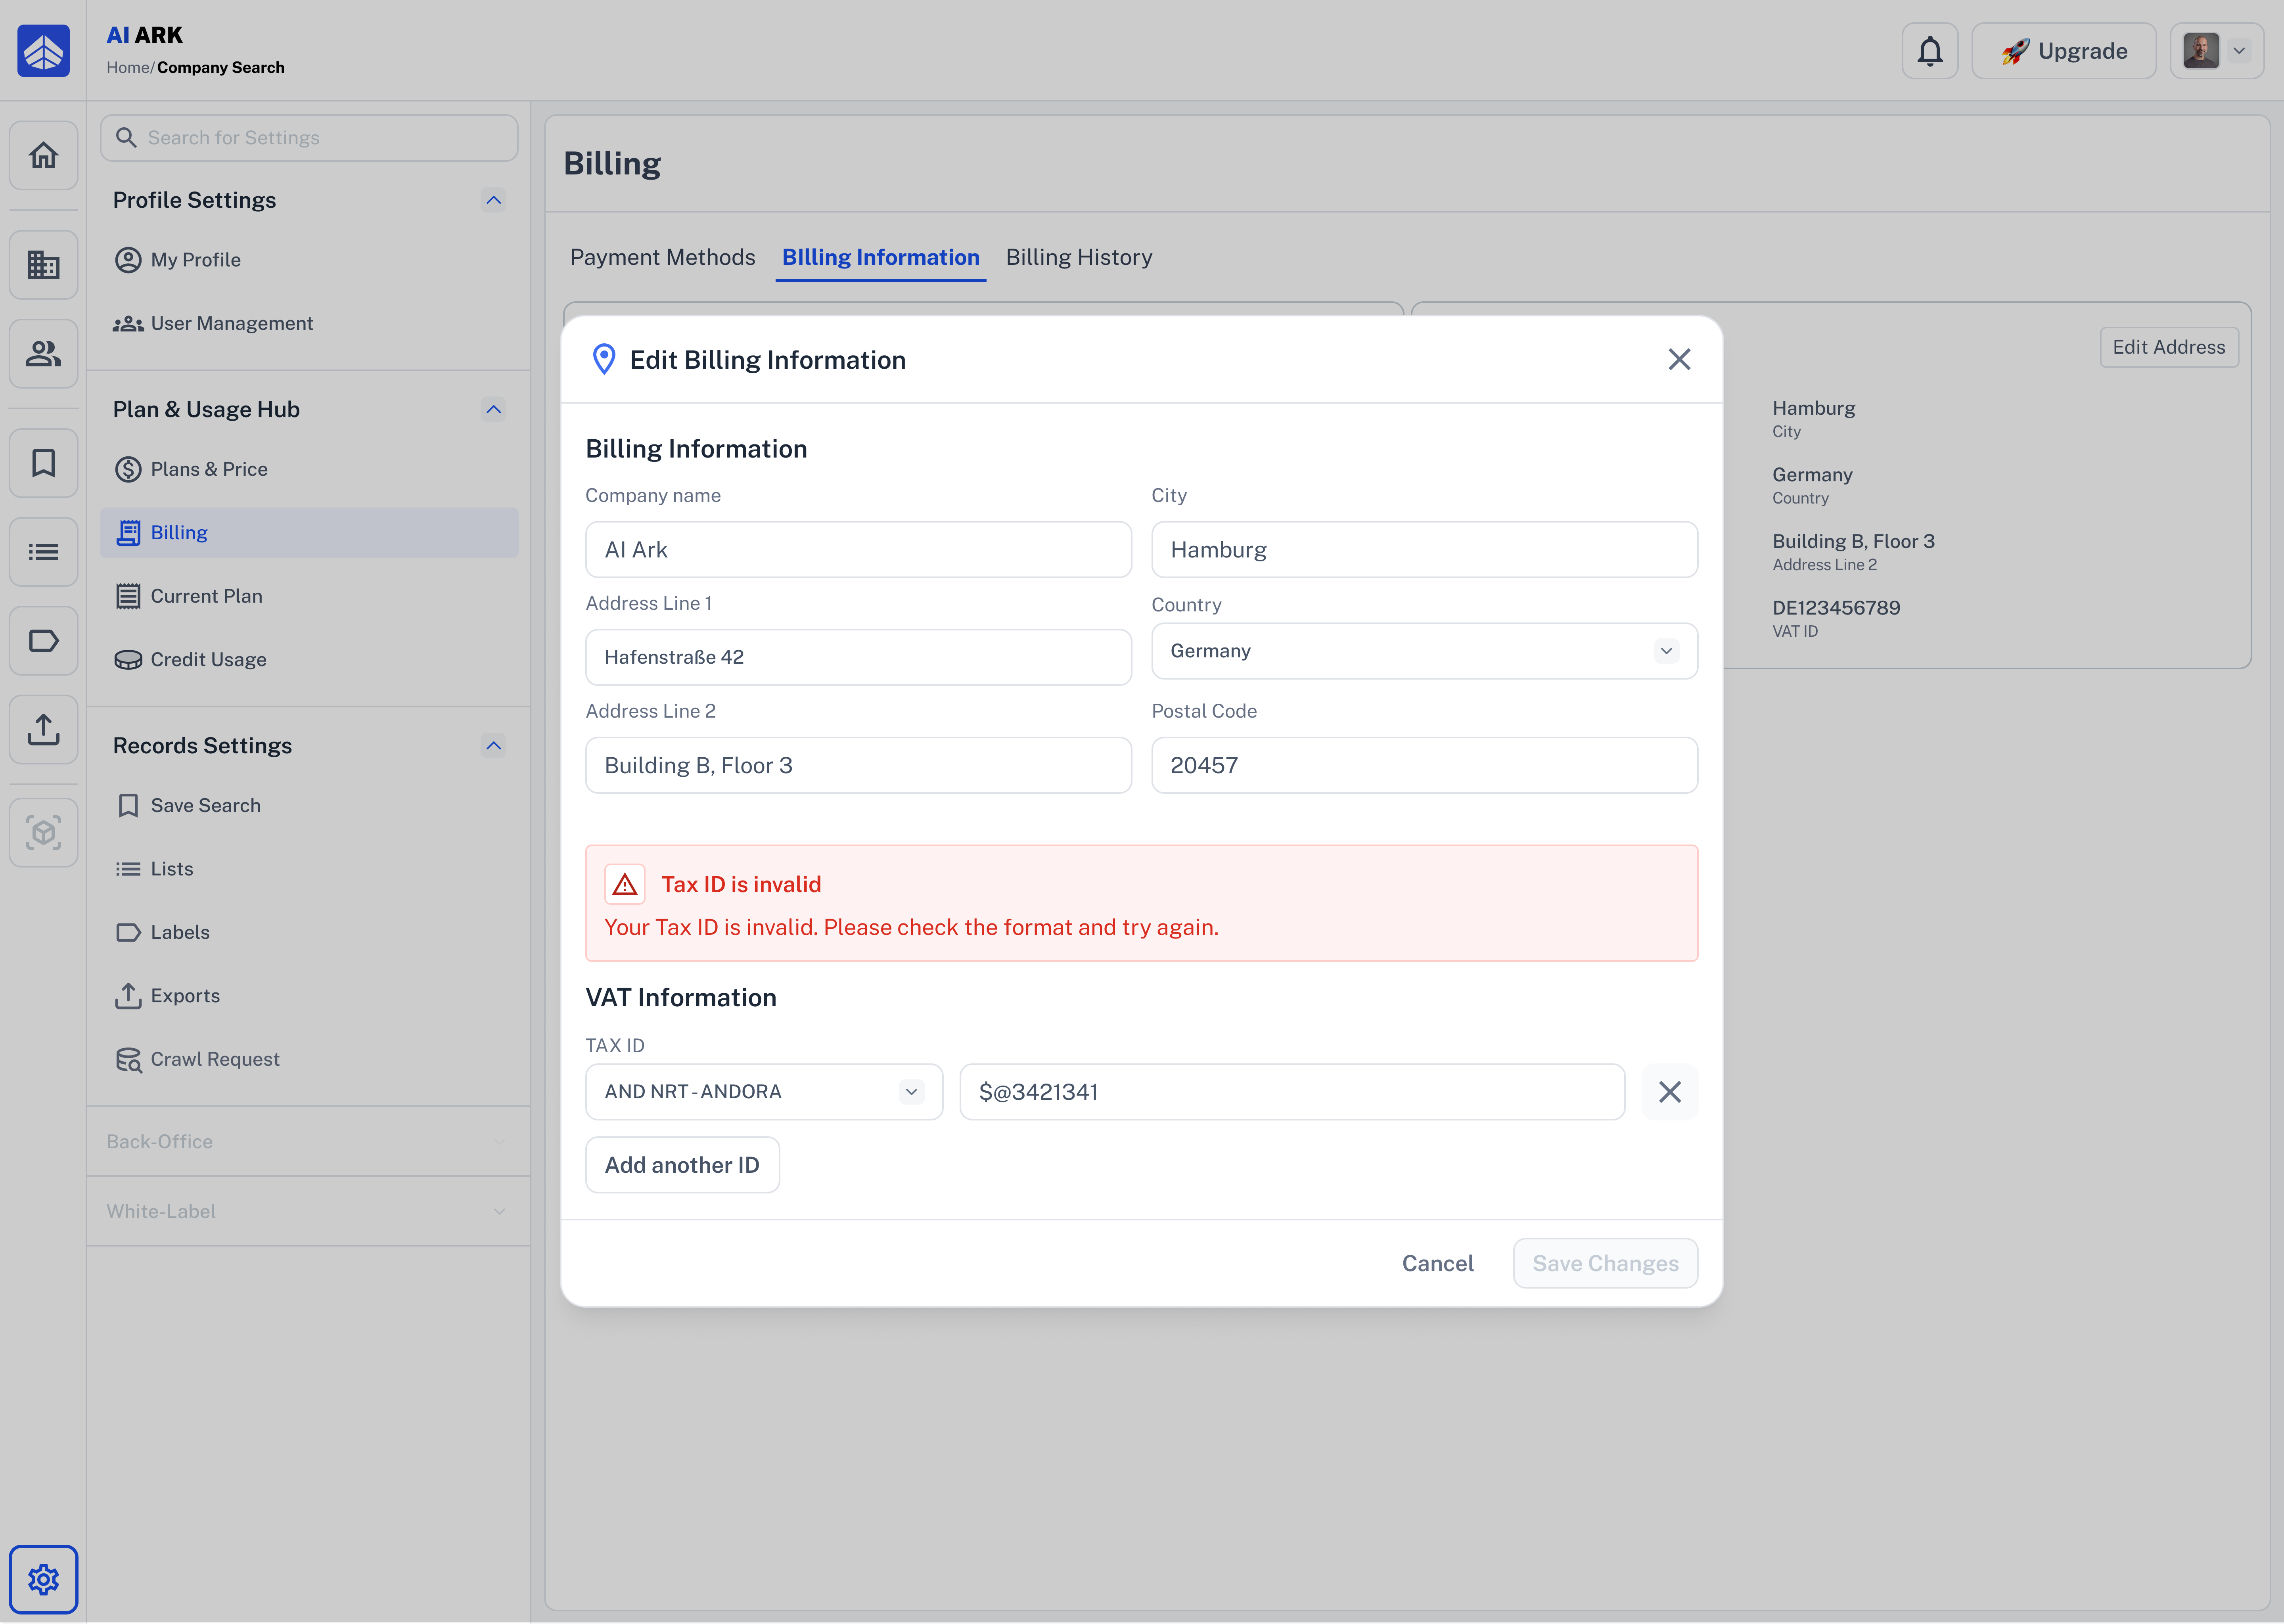Select the Billing Information tab
This screenshot has height=1624, width=2284.
(x=881, y=258)
